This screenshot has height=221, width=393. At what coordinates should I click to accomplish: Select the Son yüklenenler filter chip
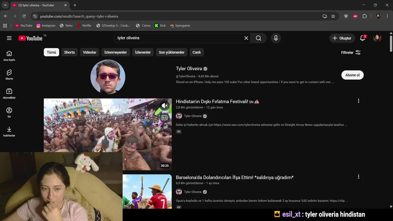[172, 52]
